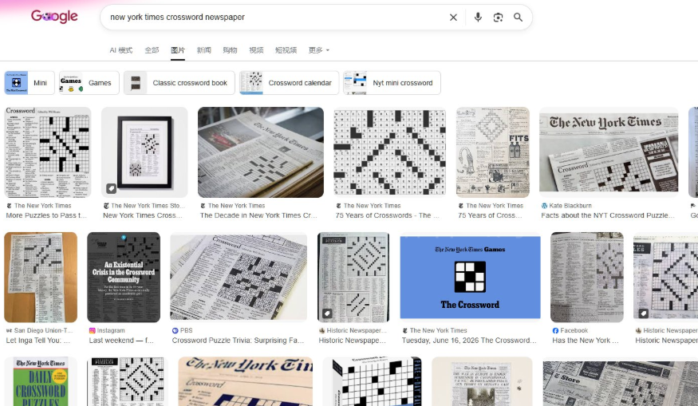Viewport: 698px width, 406px height.
Task: Open the blue The Crossword Games image
Action: 470,278
